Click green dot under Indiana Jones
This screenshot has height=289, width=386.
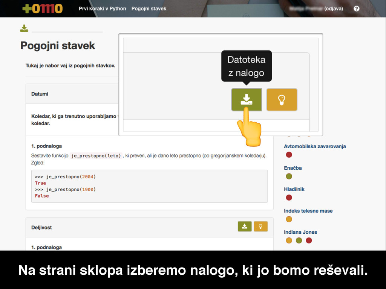(299, 240)
